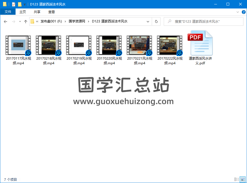247x183 pixels.
Task: Select the 道家西派风水讲义.pdf PDF icon
Action: [200, 43]
